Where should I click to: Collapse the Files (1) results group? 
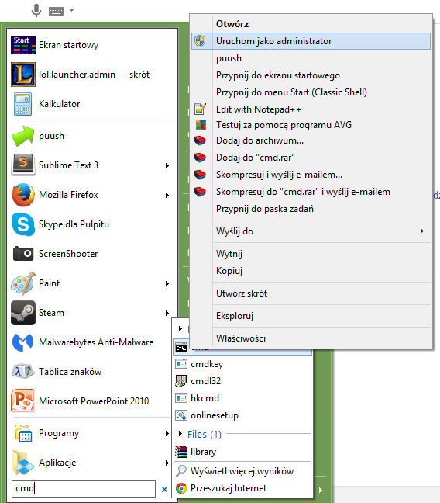(x=180, y=434)
